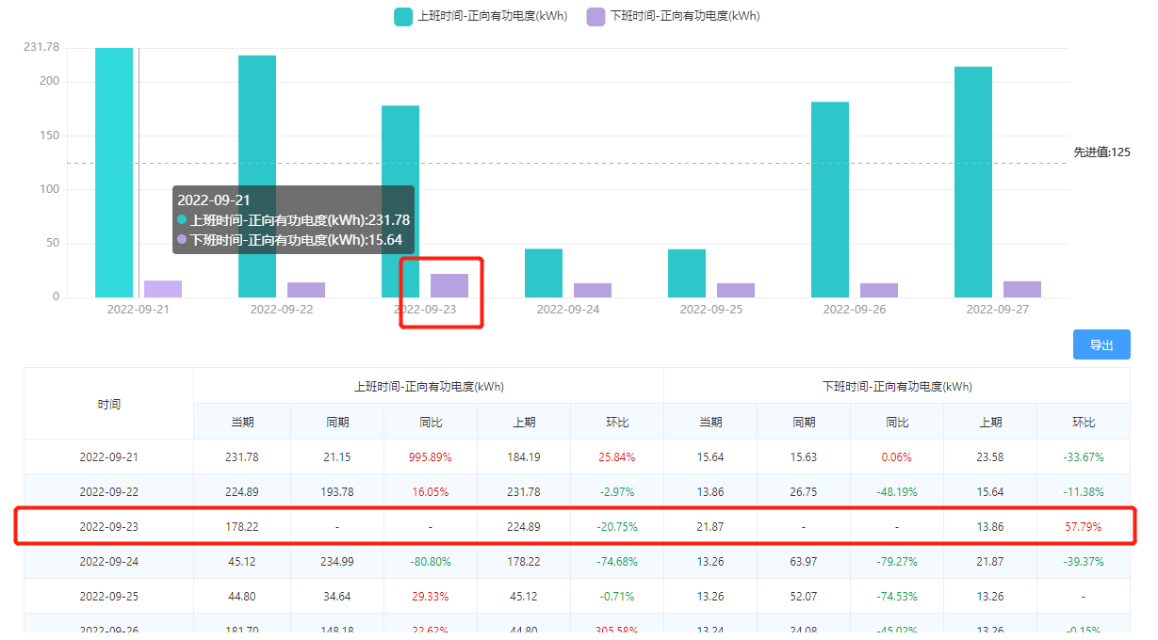Click the purple 下班时间 legend color swatch
The height and width of the screenshot is (640, 1158).
point(595,16)
